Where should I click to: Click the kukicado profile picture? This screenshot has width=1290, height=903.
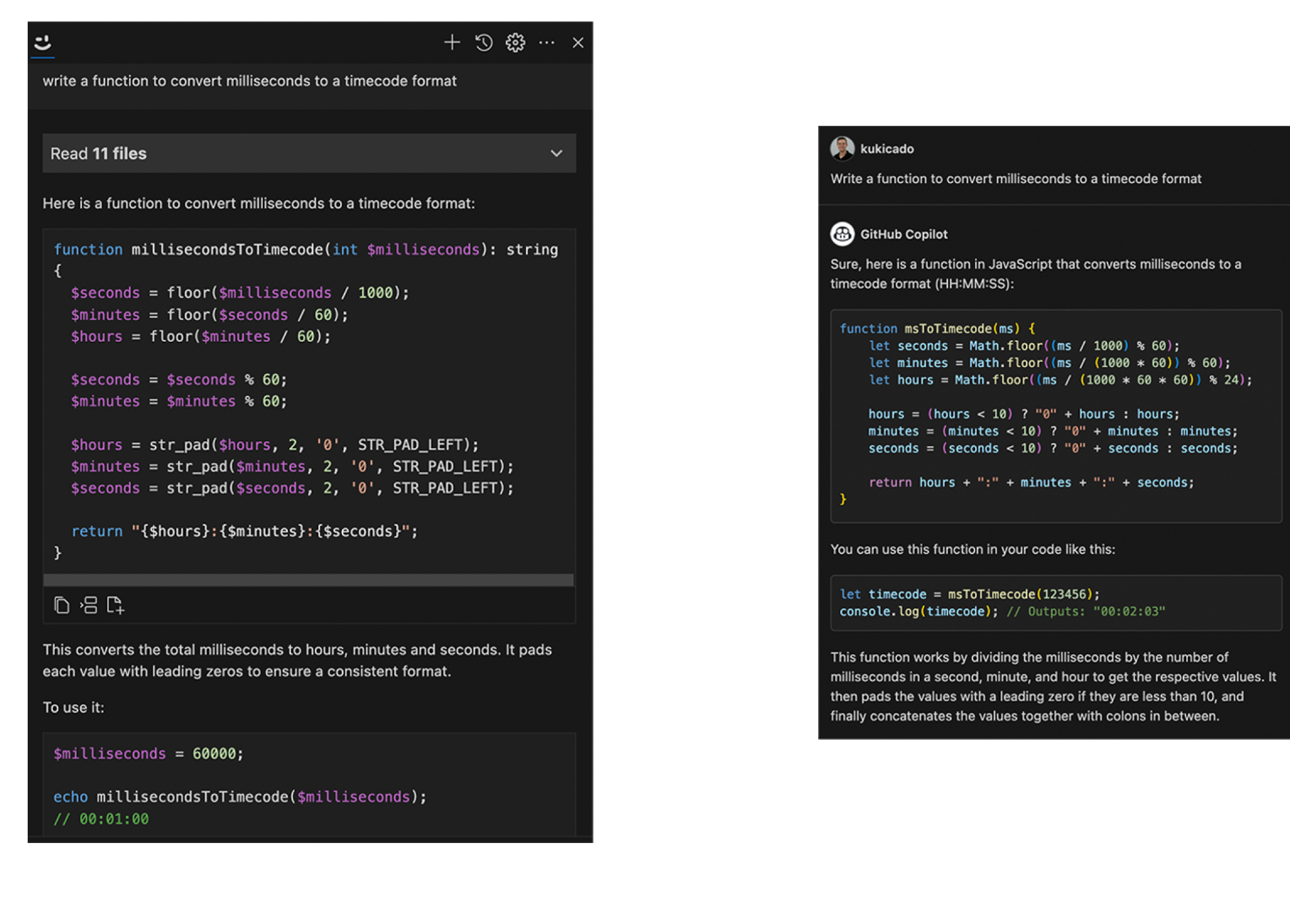pyautogui.click(x=842, y=148)
